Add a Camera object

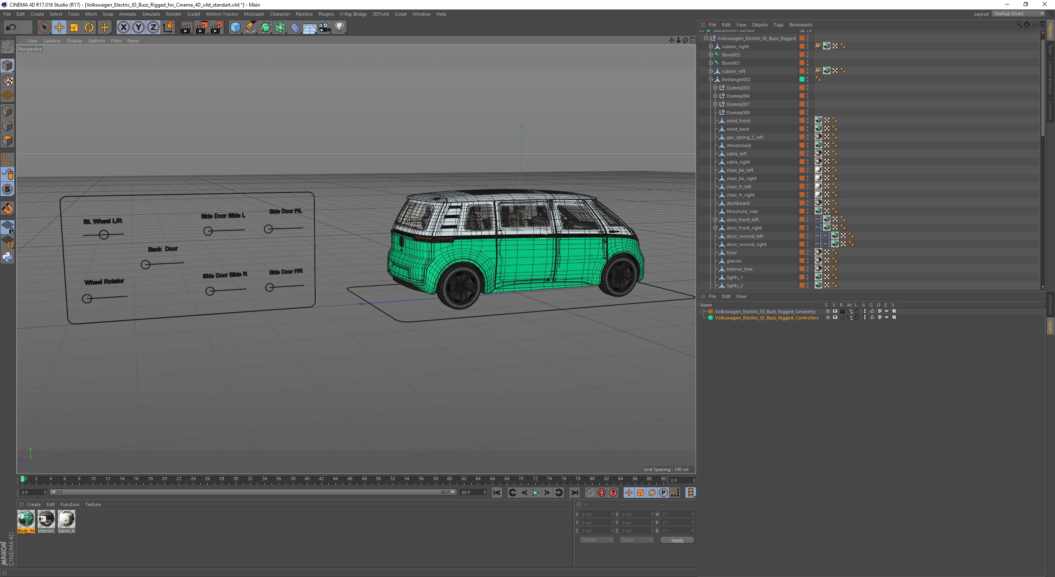(325, 27)
